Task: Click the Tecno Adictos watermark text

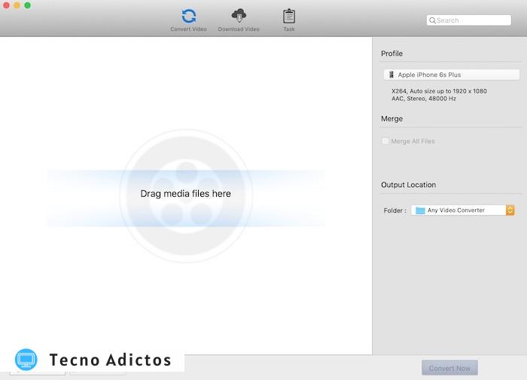Action: [x=110, y=360]
